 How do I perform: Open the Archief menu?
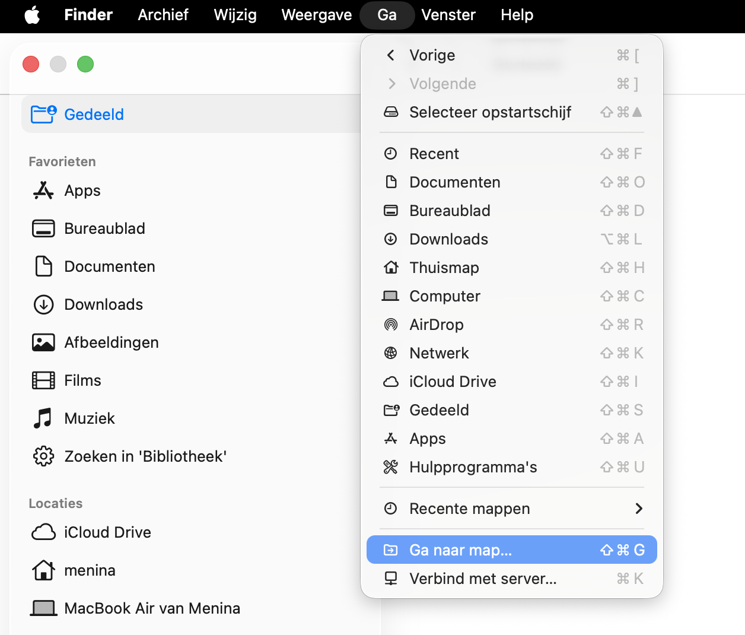tap(163, 15)
